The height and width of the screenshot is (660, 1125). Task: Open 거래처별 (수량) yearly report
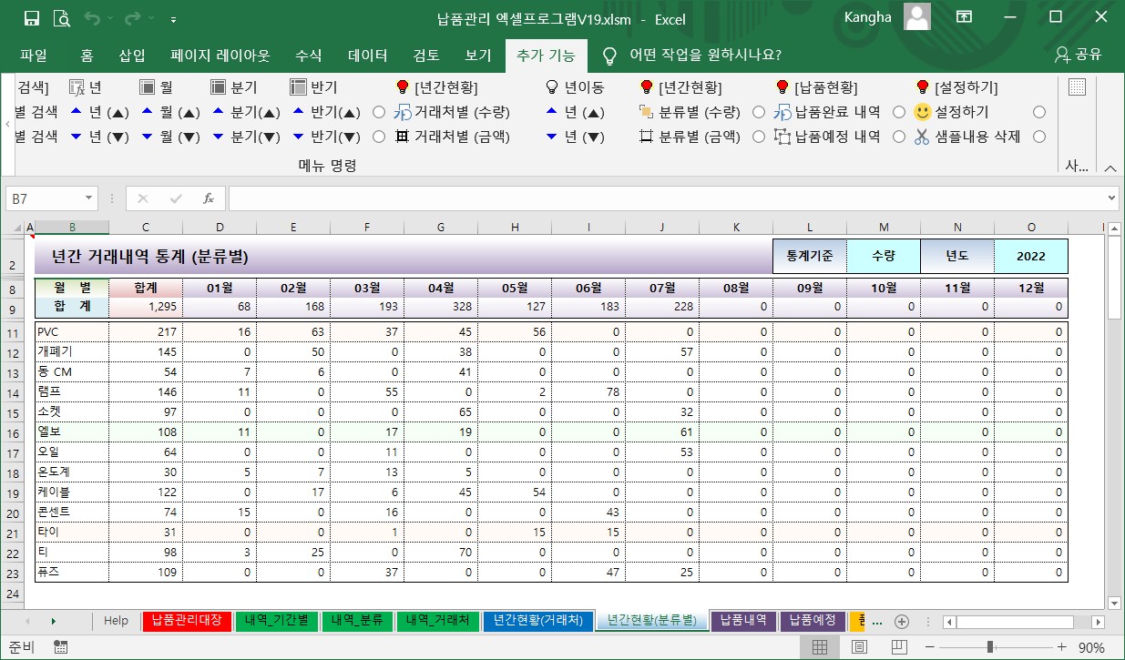point(452,113)
